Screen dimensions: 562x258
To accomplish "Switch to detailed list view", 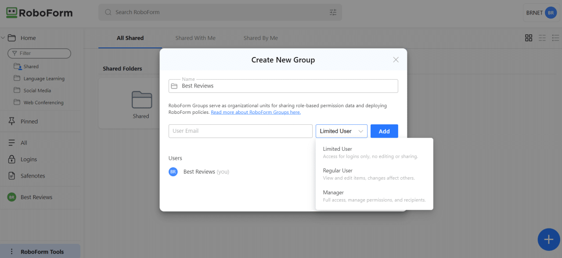I will click(x=555, y=38).
